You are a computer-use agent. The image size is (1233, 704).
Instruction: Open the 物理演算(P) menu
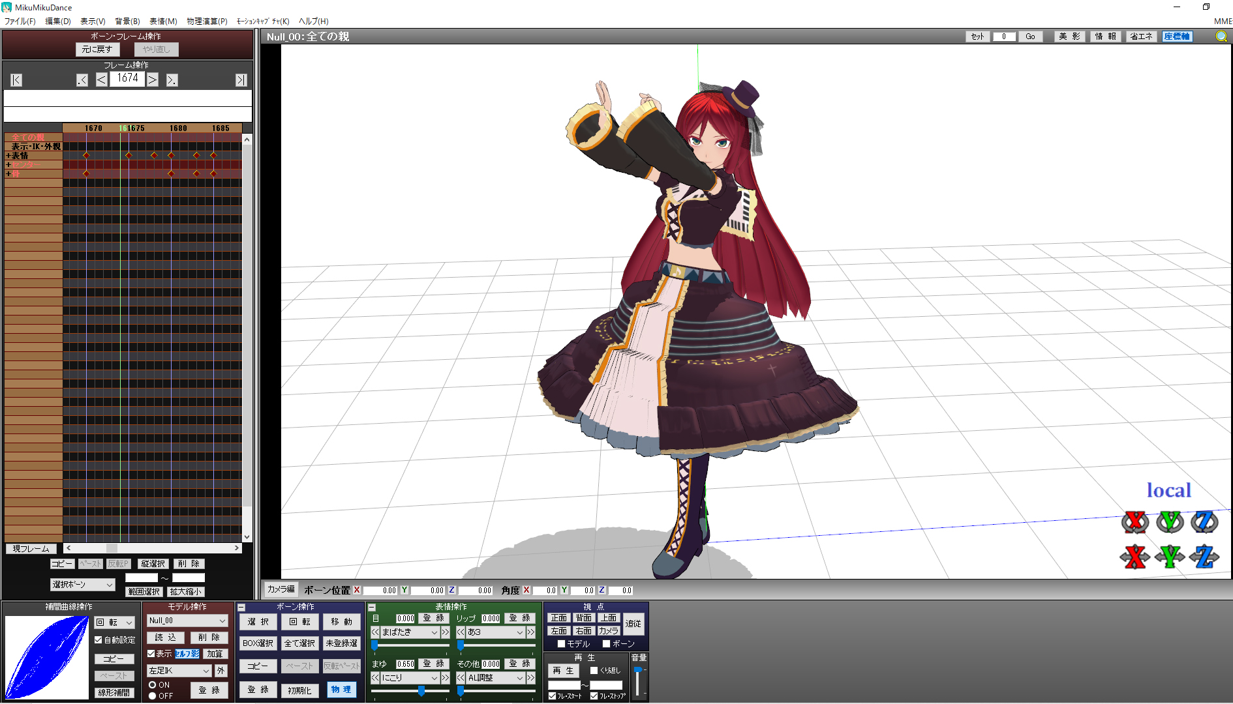coord(207,22)
